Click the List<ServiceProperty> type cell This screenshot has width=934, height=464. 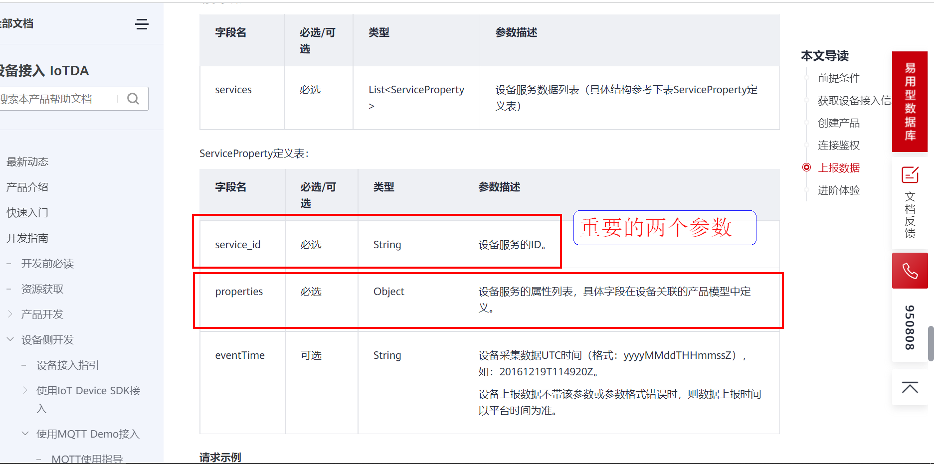point(416,98)
